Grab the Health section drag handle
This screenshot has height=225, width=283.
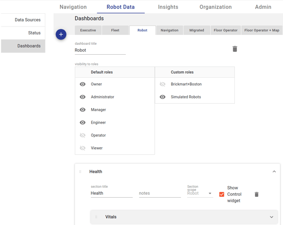[x=80, y=172]
